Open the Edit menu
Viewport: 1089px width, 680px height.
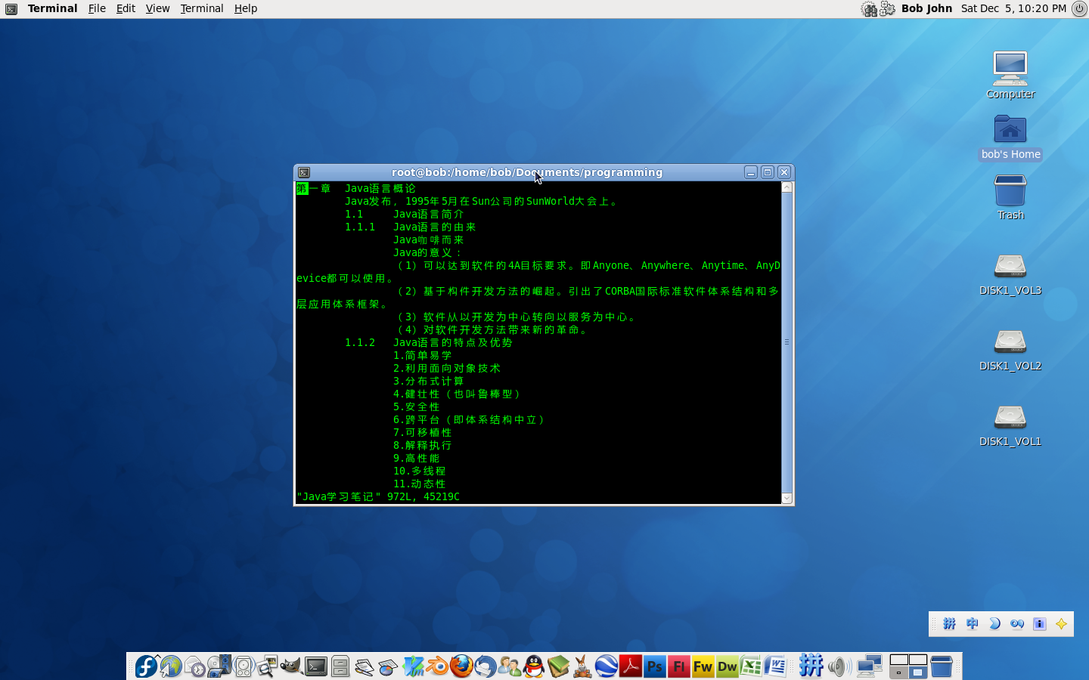click(126, 8)
